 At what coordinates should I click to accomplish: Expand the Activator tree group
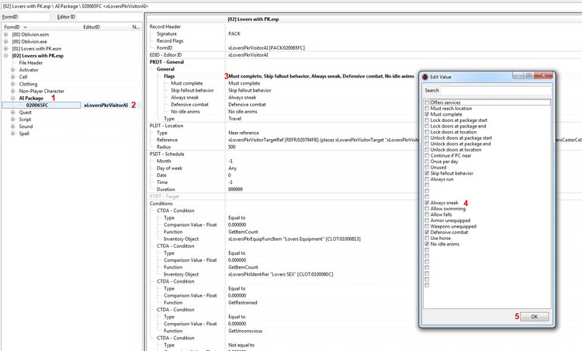coord(13,70)
